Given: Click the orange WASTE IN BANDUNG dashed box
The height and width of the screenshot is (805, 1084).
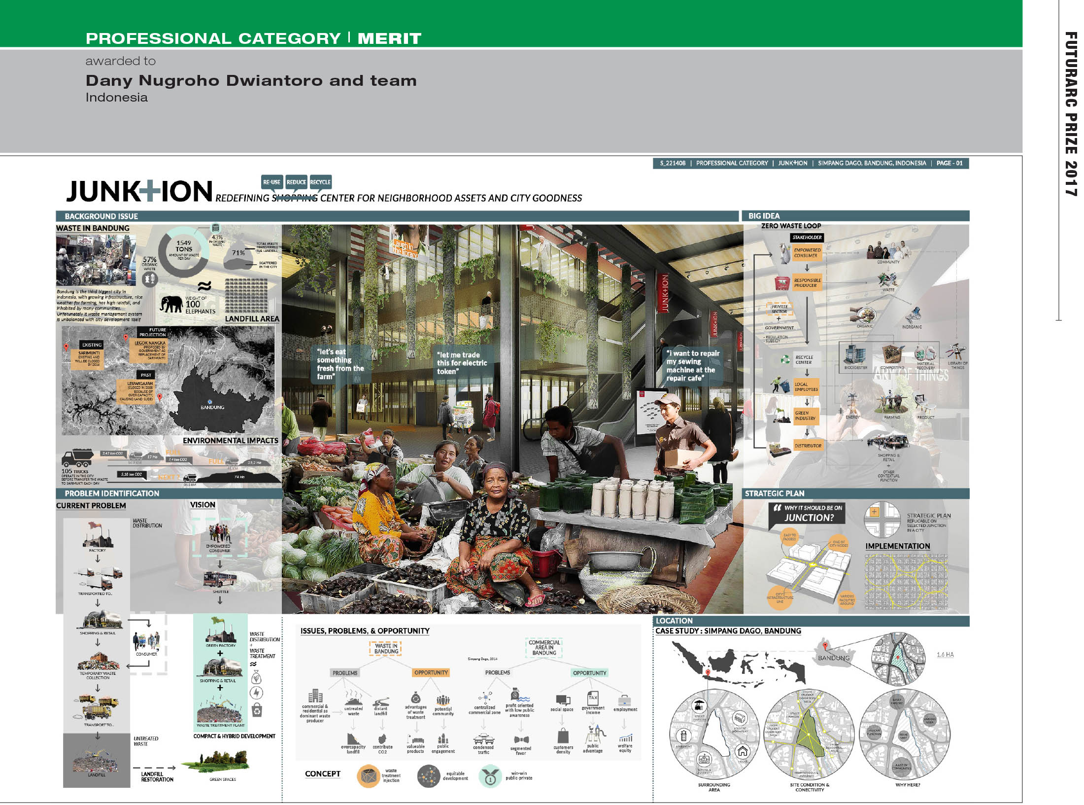Looking at the screenshot, I should (386, 648).
